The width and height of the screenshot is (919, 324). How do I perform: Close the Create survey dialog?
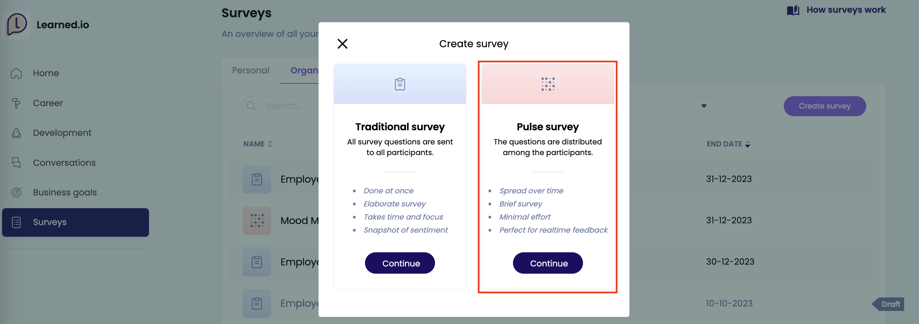pos(342,44)
